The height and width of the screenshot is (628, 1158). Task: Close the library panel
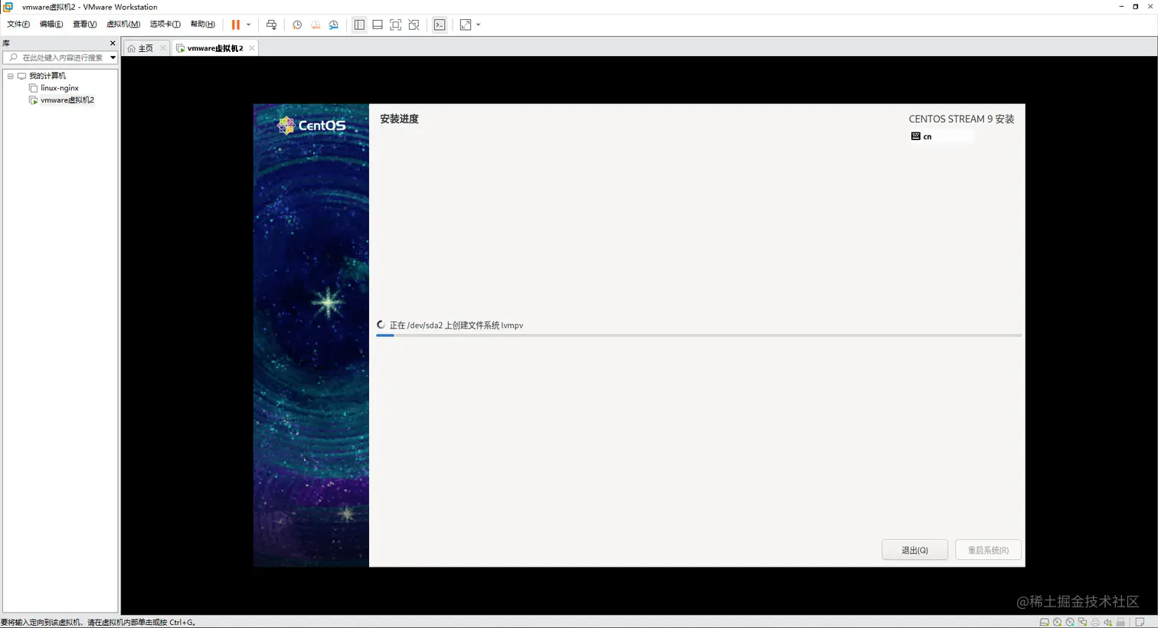113,44
